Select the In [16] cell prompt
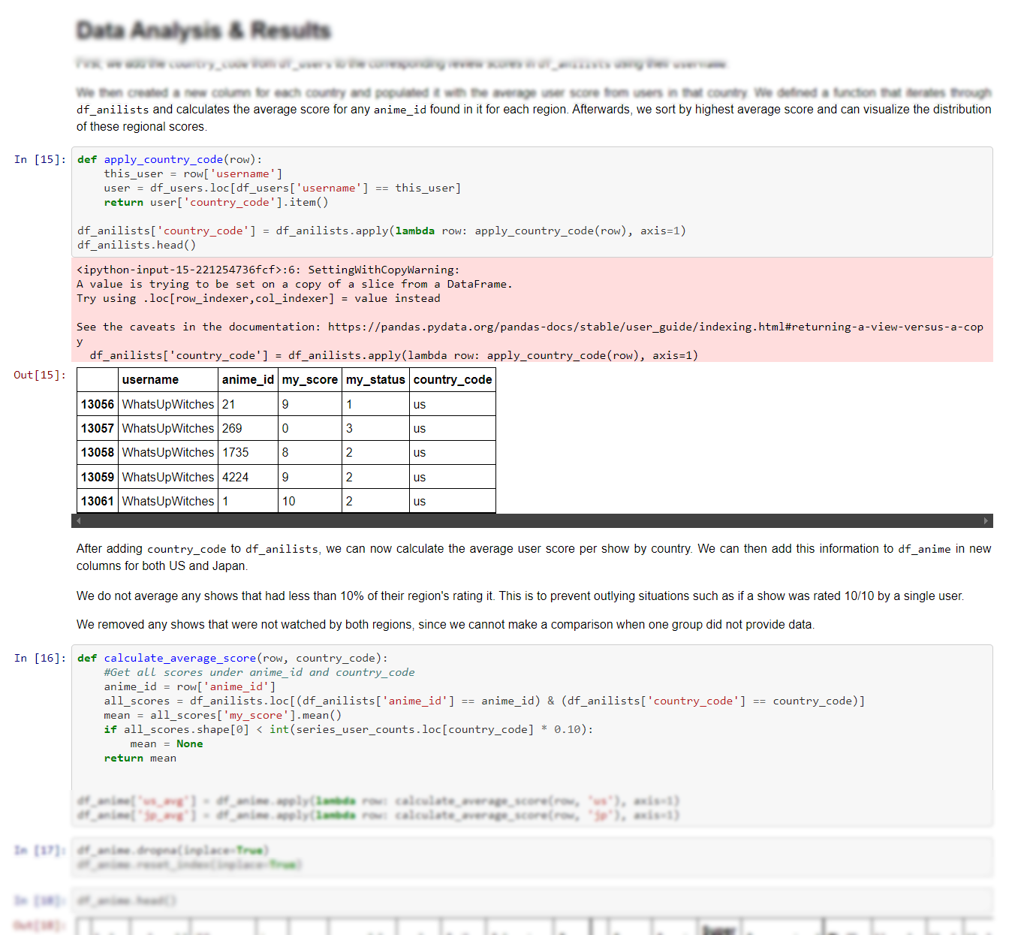This screenshot has height=935, width=1027. [40, 658]
